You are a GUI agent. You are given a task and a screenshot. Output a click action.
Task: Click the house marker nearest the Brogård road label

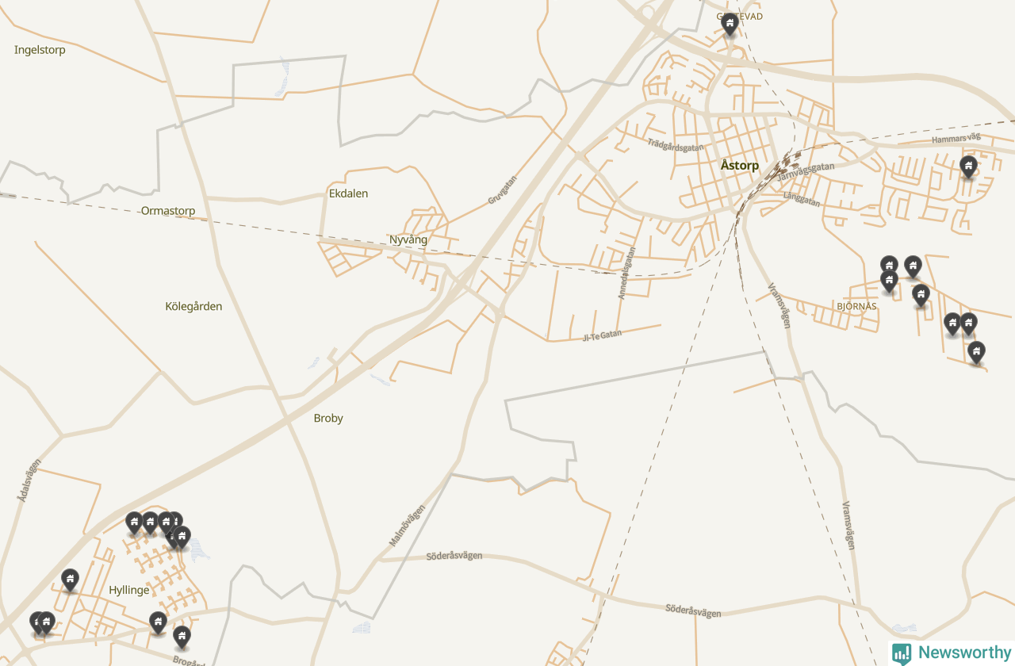coord(182,637)
